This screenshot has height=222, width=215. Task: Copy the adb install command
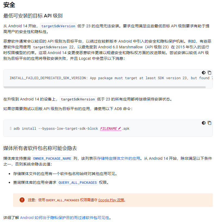click(209, 123)
